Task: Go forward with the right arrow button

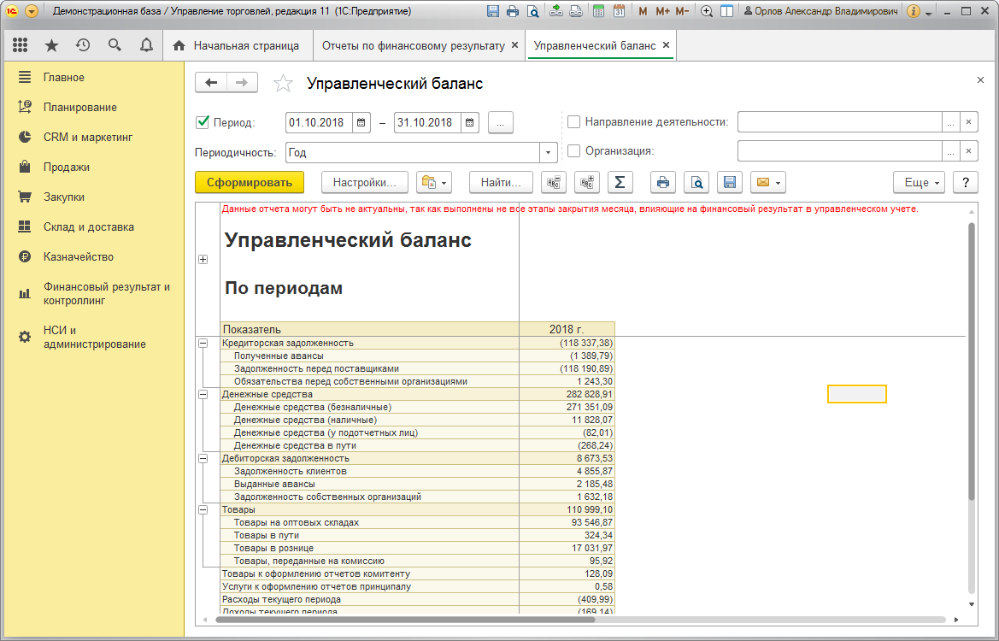Action: [x=242, y=83]
